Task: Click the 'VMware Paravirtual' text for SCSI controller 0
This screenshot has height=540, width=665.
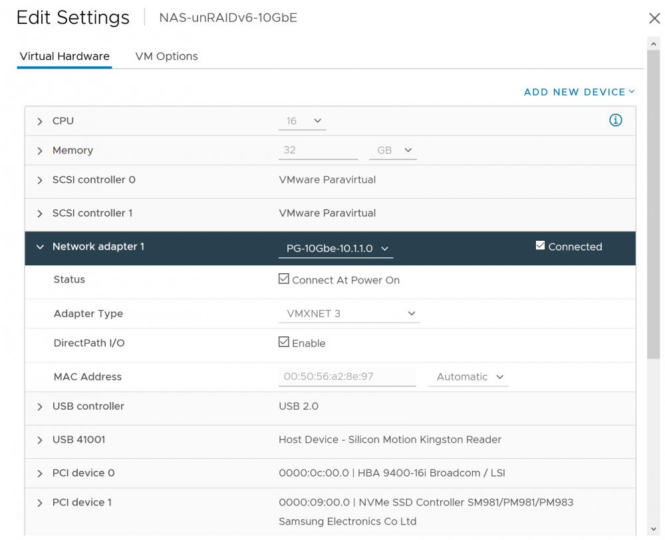Action: tap(327, 180)
